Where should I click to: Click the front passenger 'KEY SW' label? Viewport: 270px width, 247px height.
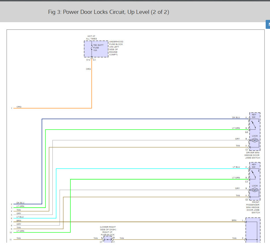click(254, 166)
